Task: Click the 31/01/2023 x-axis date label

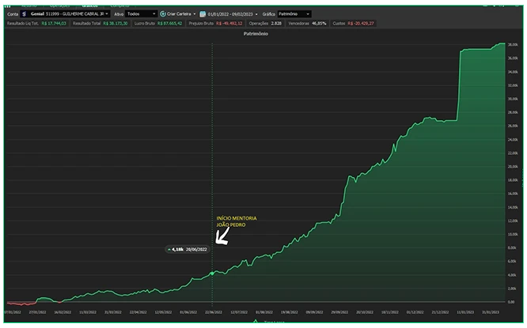Action: pyautogui.click(x=491, y=312)
